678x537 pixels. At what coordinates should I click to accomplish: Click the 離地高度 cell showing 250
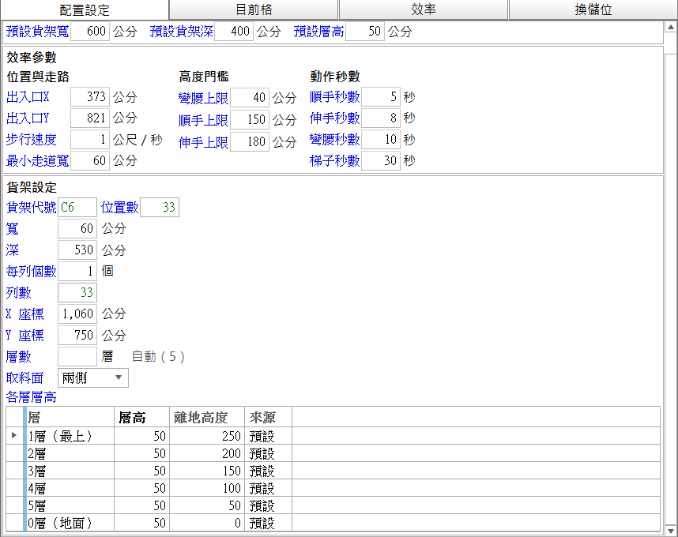point(207,436)
